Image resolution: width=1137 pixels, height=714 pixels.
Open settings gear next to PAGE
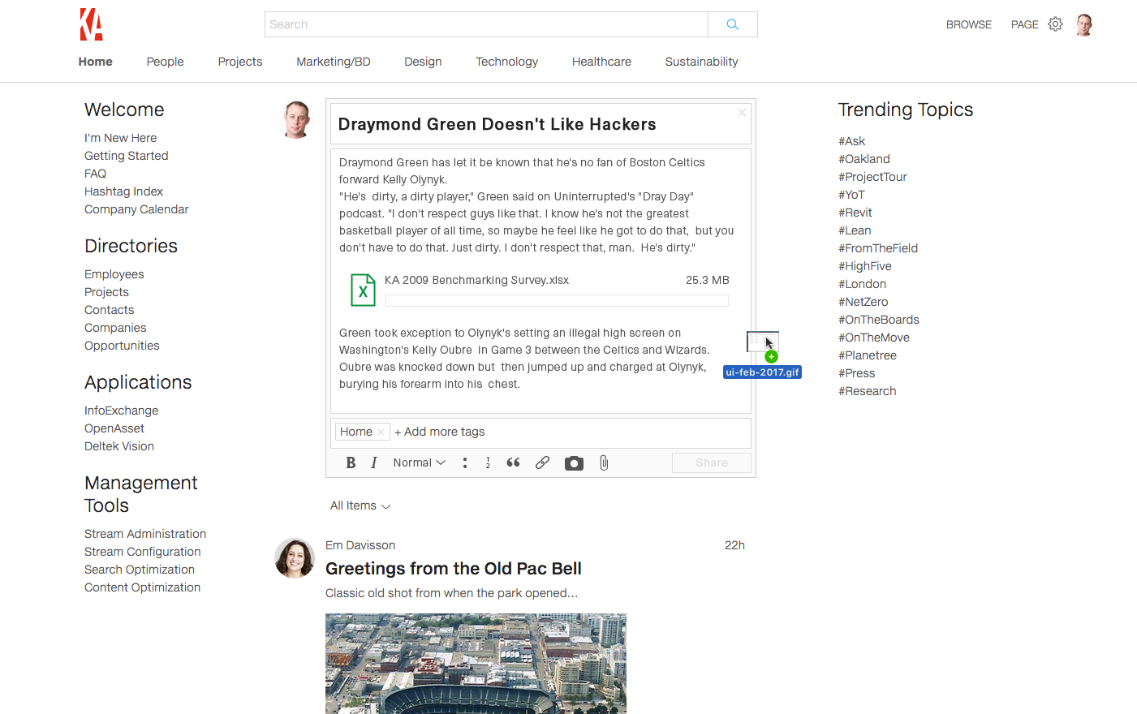click(x=1055, y=24)
